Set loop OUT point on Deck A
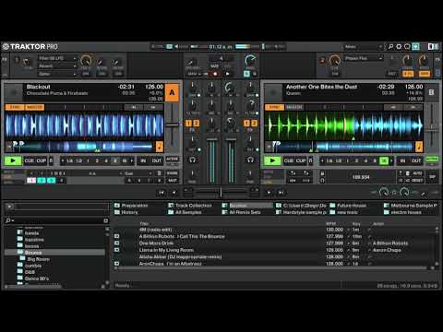 [157, 160]
